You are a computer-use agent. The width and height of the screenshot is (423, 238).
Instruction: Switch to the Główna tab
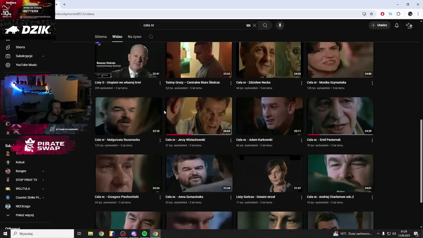point(101,37)
